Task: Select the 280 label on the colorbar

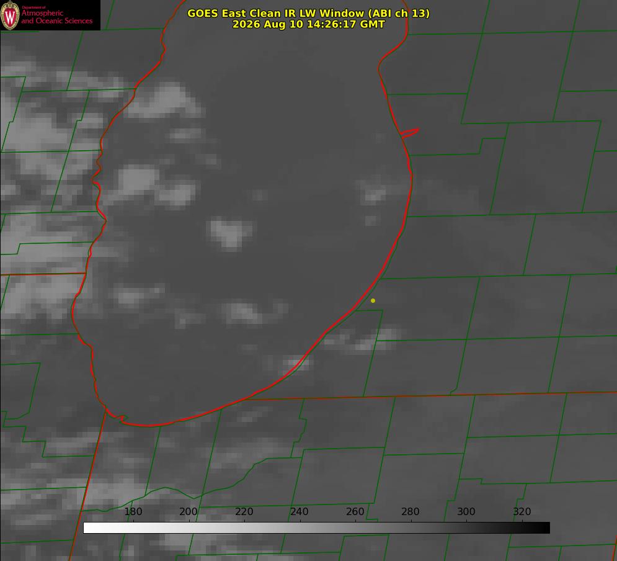Action: (411, 511)
